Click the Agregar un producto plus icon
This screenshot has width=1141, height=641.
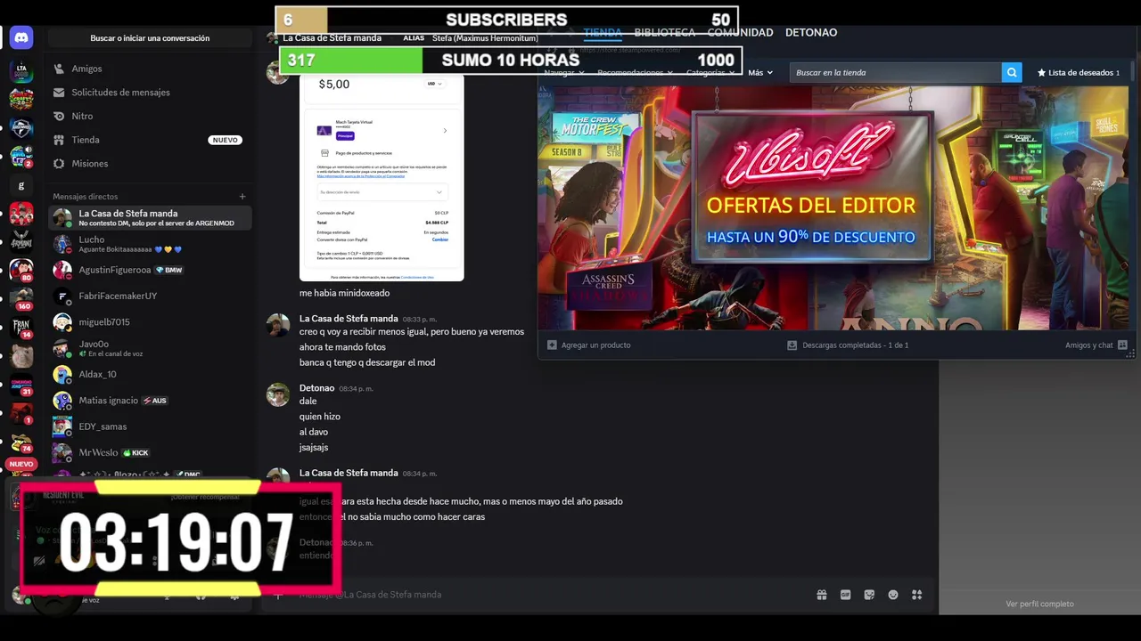click(x=552, y=345)
